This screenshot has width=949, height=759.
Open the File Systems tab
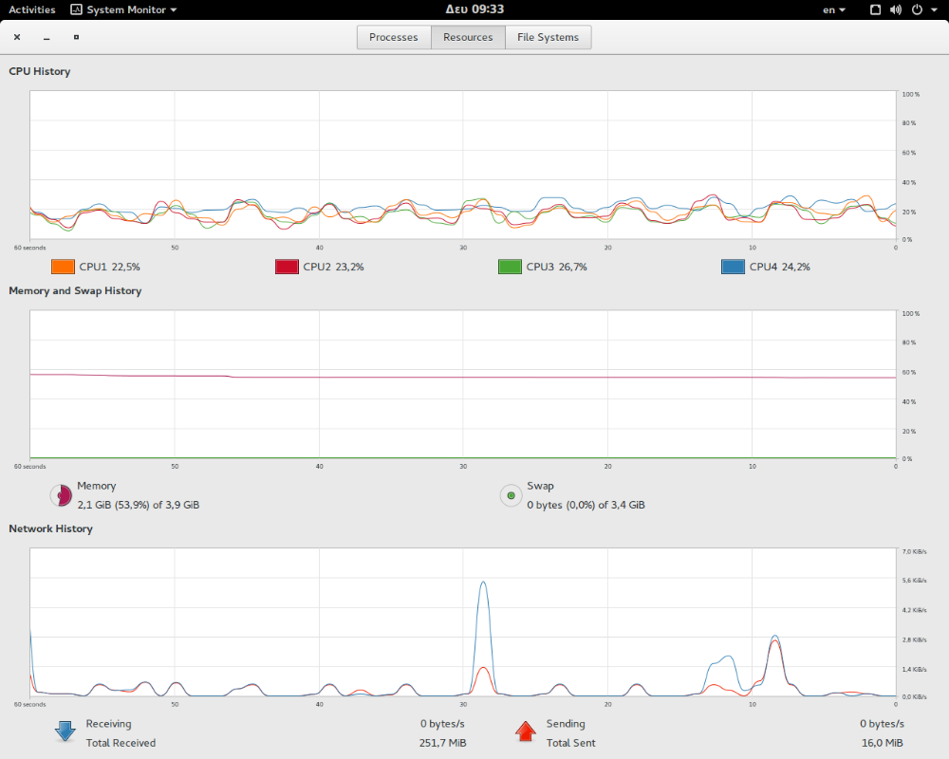pos(548,37)
